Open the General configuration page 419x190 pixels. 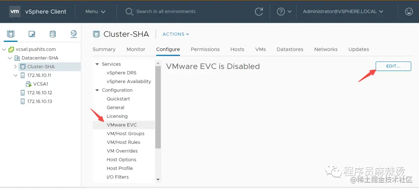[116, 107]
